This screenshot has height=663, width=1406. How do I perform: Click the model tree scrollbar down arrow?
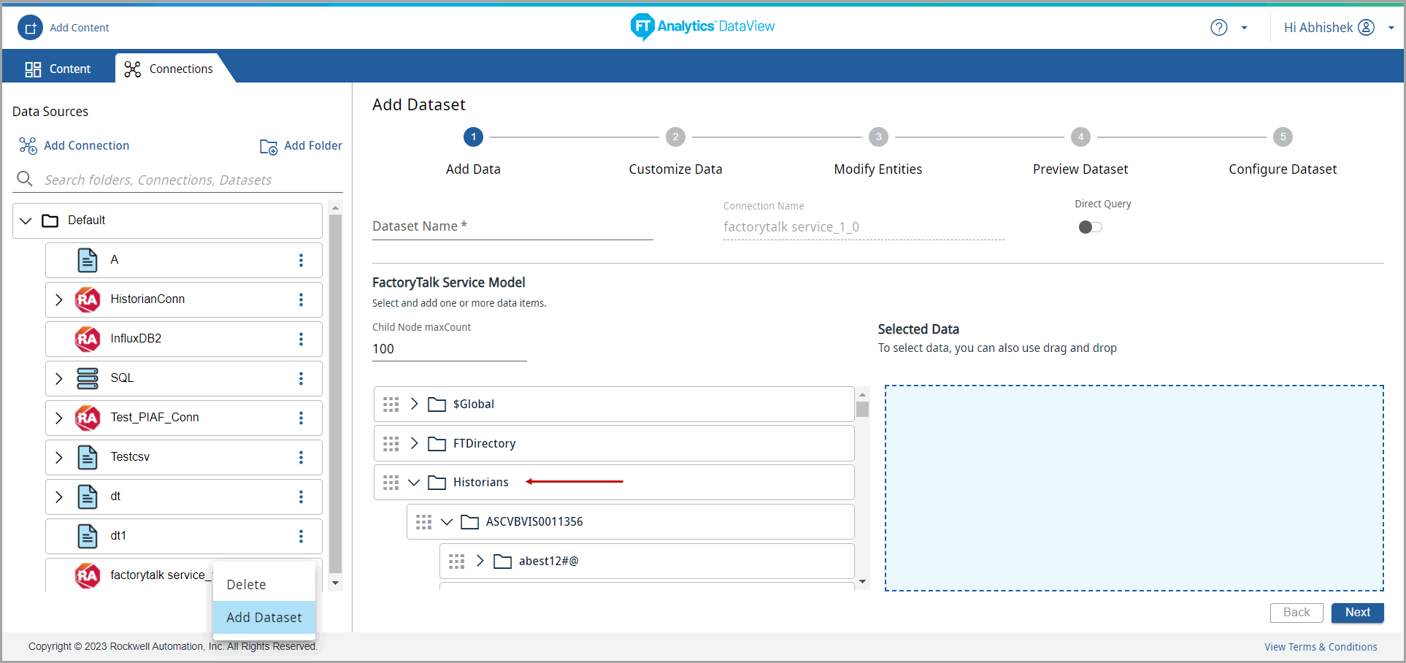[x=863, y=582]
